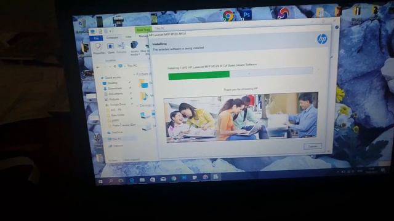394x221 pixels.
Task: Switch to HP installer taskbar button
Action: (215, 177)
